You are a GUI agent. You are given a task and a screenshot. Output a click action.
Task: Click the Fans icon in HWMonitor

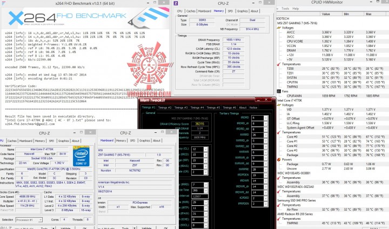point(279,91)
